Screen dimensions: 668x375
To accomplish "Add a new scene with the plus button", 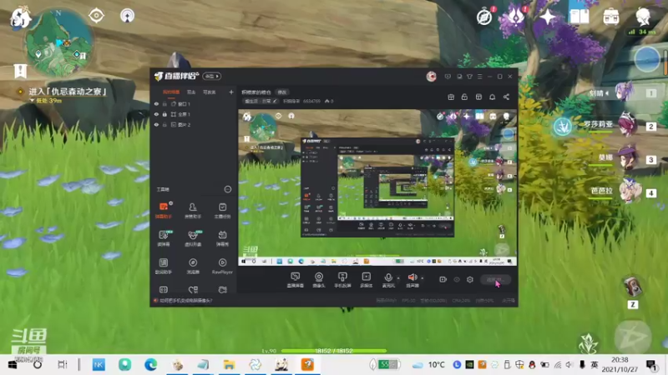I will point(231,92).
